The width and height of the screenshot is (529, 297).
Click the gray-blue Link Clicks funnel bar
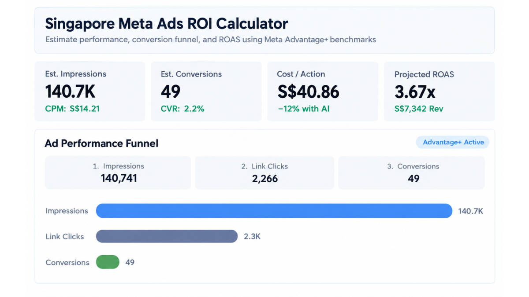167,236
